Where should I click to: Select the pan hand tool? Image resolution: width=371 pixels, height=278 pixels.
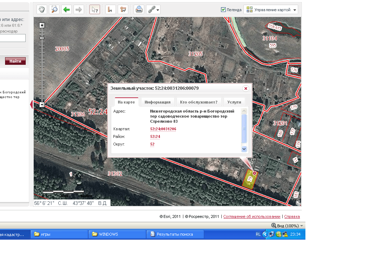[42, 9]
